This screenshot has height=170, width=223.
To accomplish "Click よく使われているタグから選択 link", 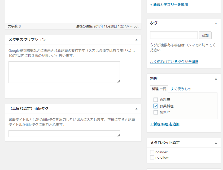I will tap(174, 62).
